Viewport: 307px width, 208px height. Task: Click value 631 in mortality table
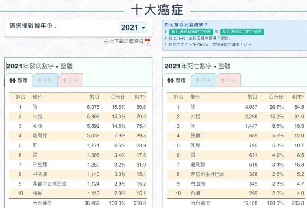(x=253, y=155)
